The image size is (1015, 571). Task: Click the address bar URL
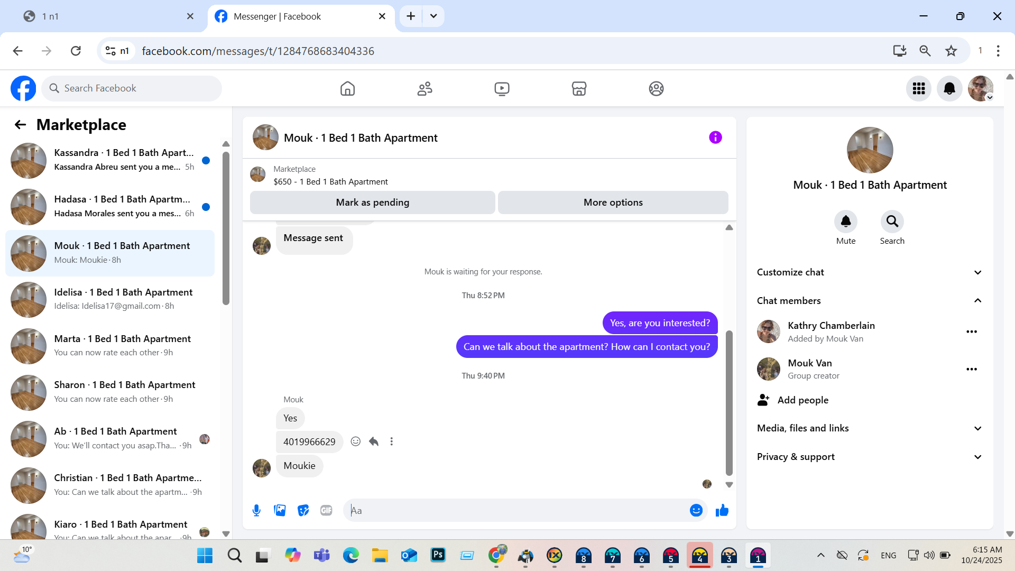(x=258, y=51)
